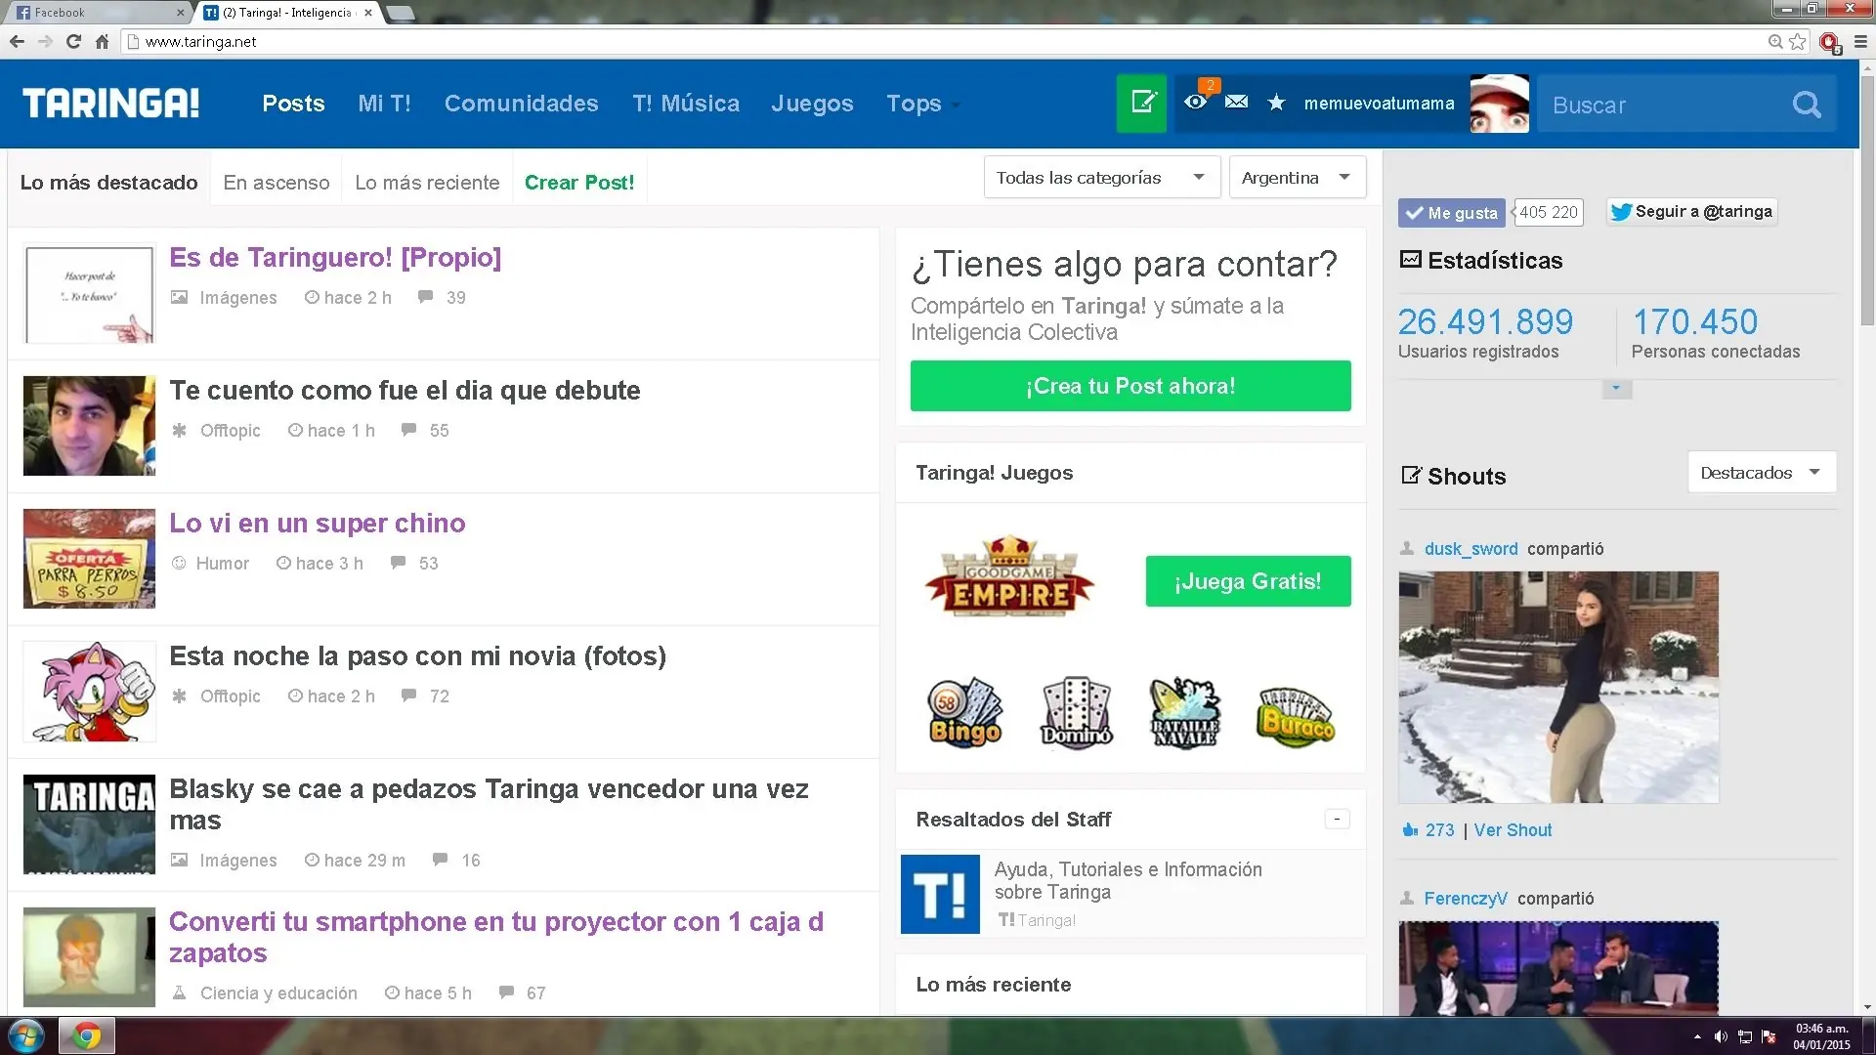Click the user avatar in the header

pos(1499,104)
